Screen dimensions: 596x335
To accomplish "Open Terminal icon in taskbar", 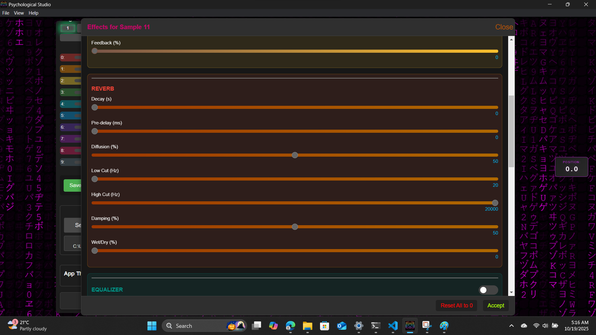I will coord(376,326).
